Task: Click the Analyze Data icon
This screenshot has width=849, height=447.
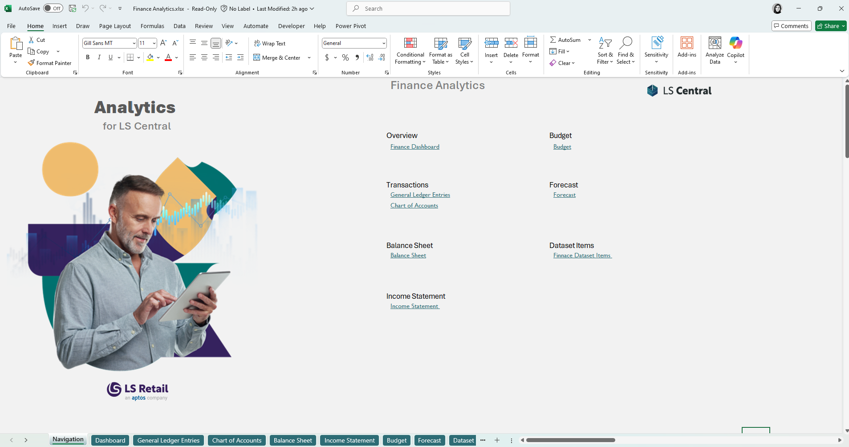Action: pos(715,44)
